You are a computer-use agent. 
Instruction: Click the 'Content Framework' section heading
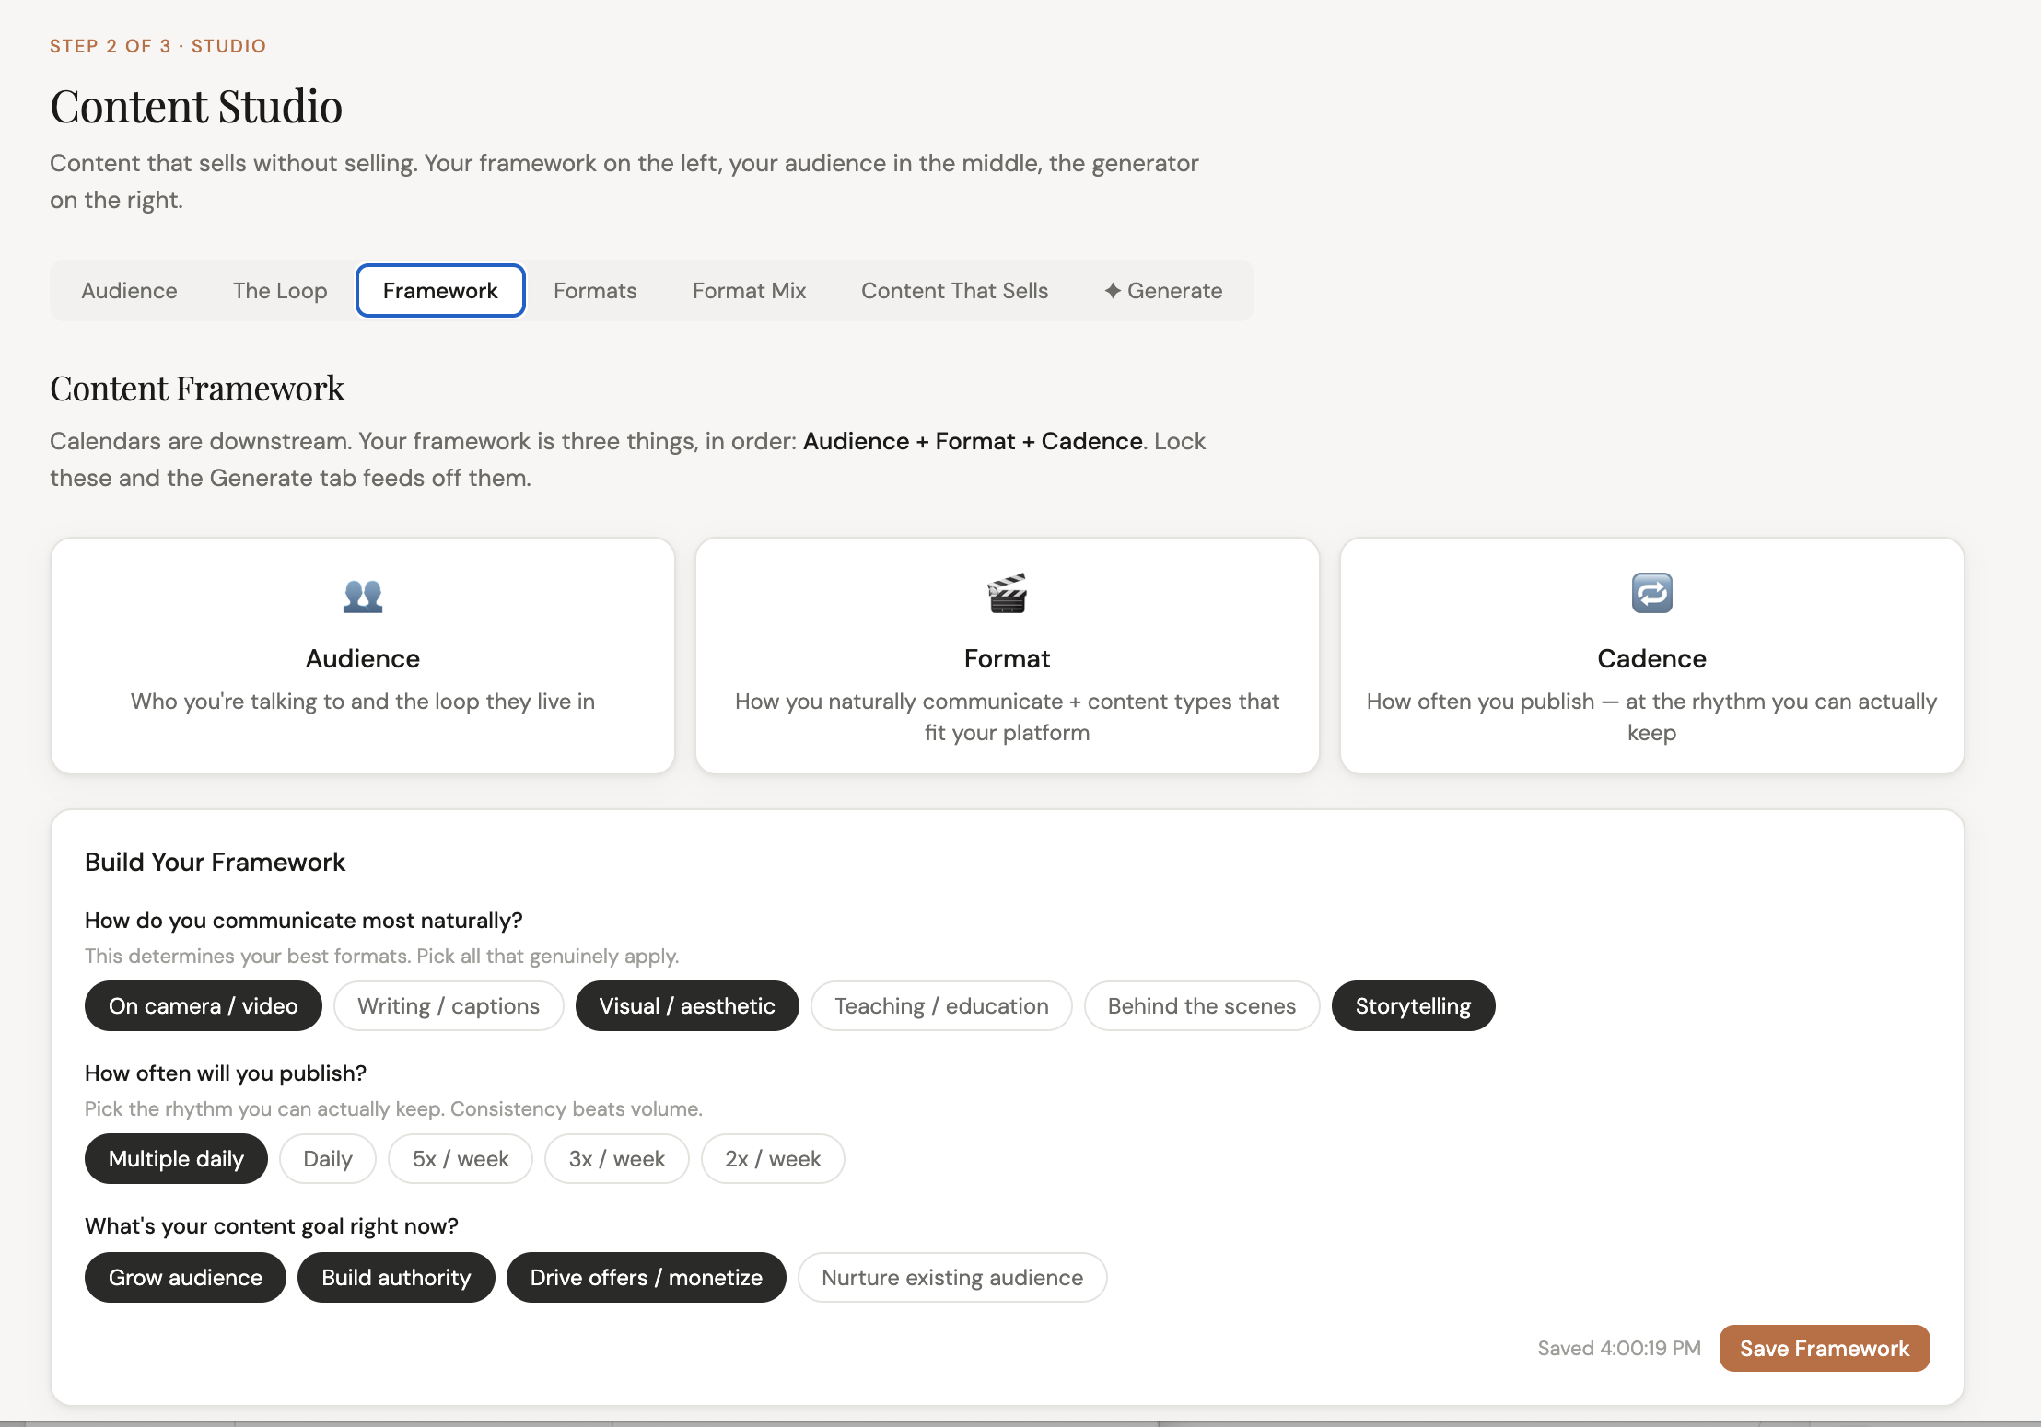[x=197, y=389]
